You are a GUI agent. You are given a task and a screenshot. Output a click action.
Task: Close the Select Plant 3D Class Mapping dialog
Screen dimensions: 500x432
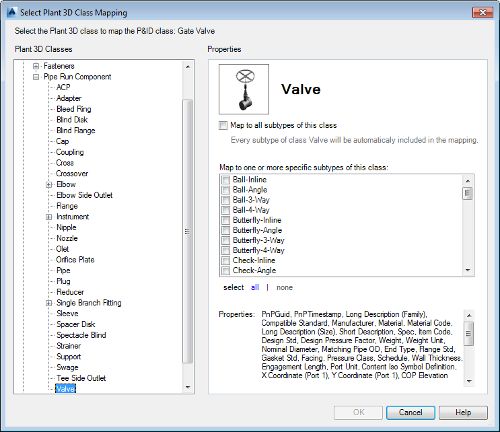point(483,12)
